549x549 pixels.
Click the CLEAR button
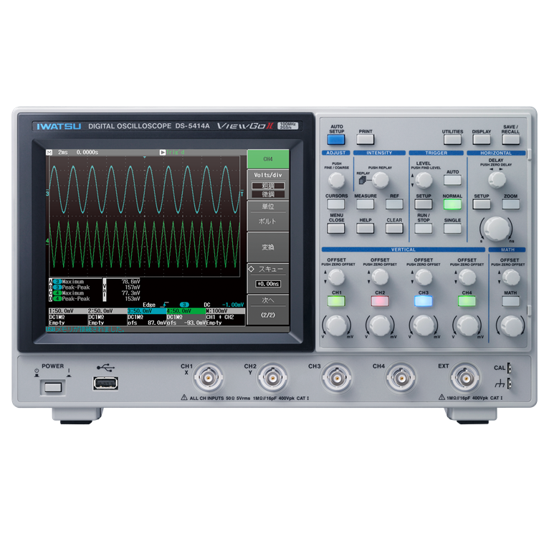click(x=394, y=229)
